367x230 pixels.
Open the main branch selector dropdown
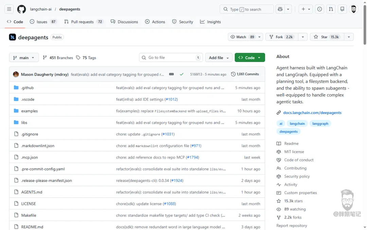24,58
